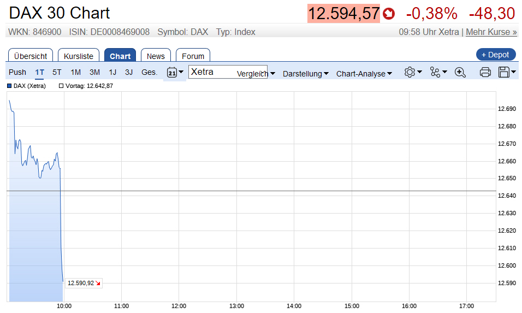The image size is (522, 313).
Task: Click the Vortag: 12.642,87 legend label
Action: tap(89, 86)
